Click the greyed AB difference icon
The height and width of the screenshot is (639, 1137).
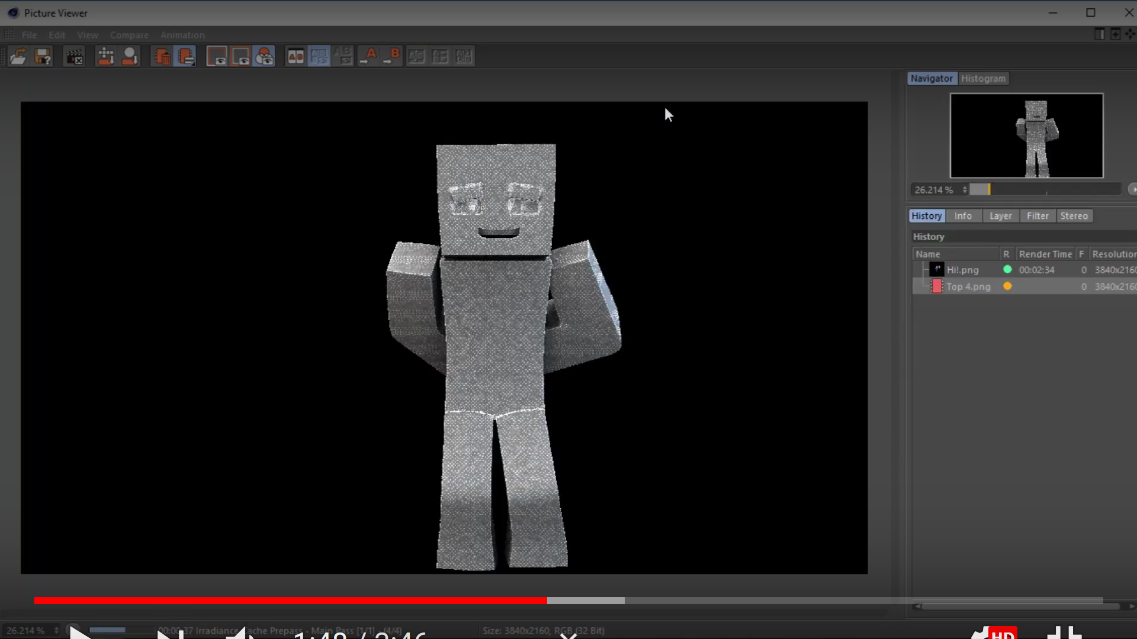[x=343, y=56]
